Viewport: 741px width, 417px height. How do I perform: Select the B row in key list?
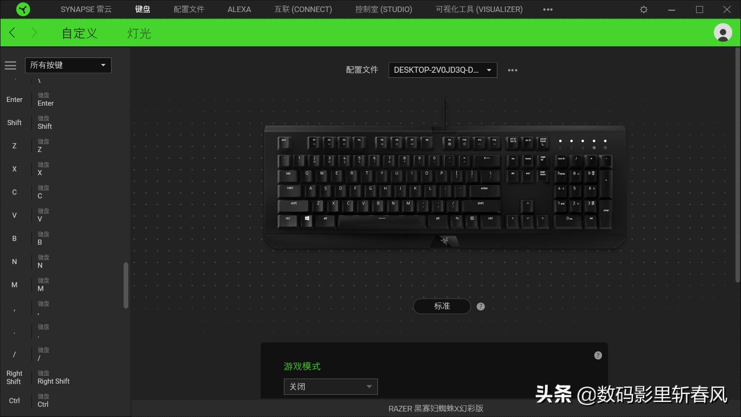(x=63, y=239)
